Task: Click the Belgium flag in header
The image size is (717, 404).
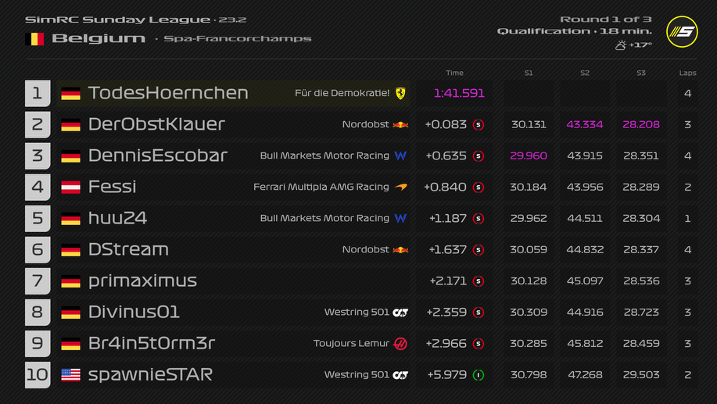Action: pyautogui.click(x=34, y=38)
